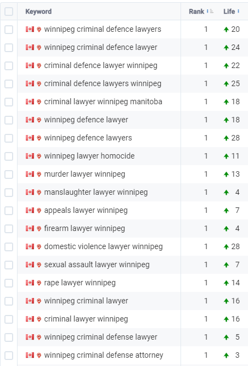Click green up arrow for domestic violence lawyer winnipeg

(226, 247)
